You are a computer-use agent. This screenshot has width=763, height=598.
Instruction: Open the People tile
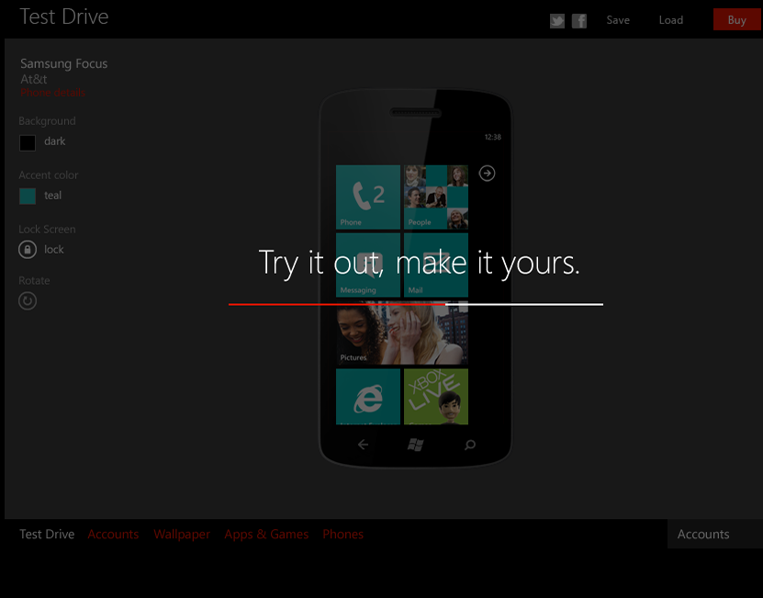[436, 197]
